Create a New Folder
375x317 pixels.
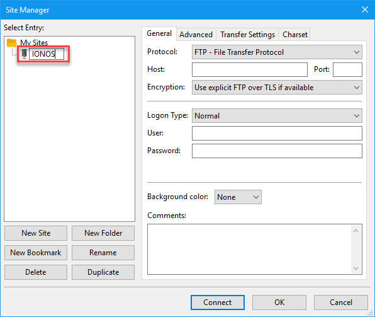pos(103,233)
